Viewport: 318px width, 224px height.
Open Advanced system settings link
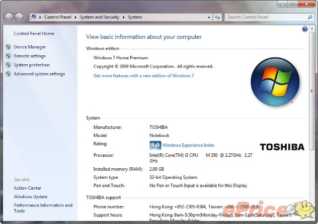pos(39,74)
